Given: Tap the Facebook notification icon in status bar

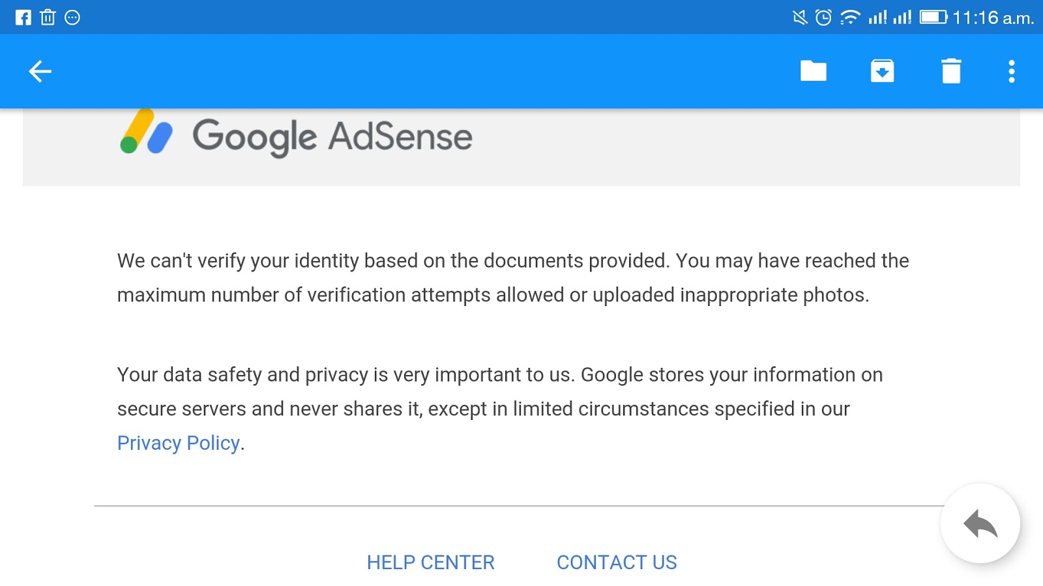Looking at the screenshot, I should pos(23,18).
